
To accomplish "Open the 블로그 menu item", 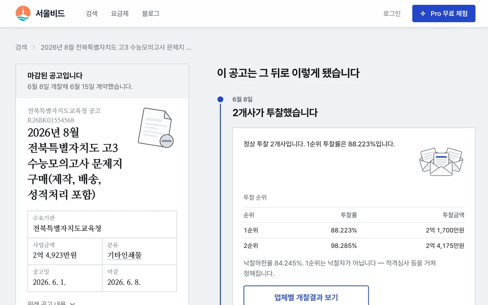I will [151, 14].
